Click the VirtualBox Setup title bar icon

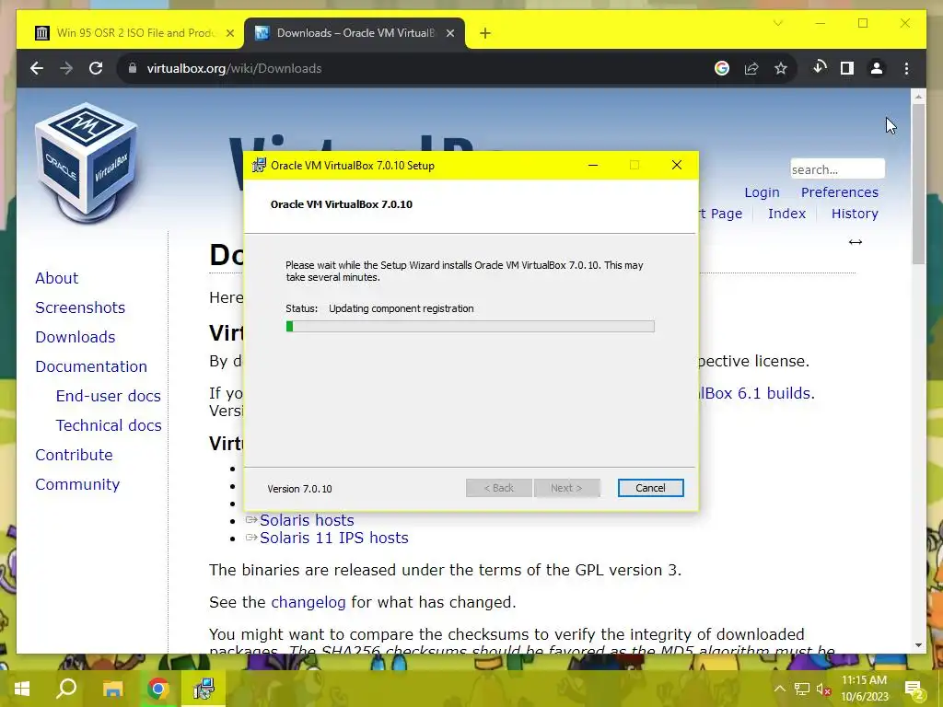pos(259,166)
